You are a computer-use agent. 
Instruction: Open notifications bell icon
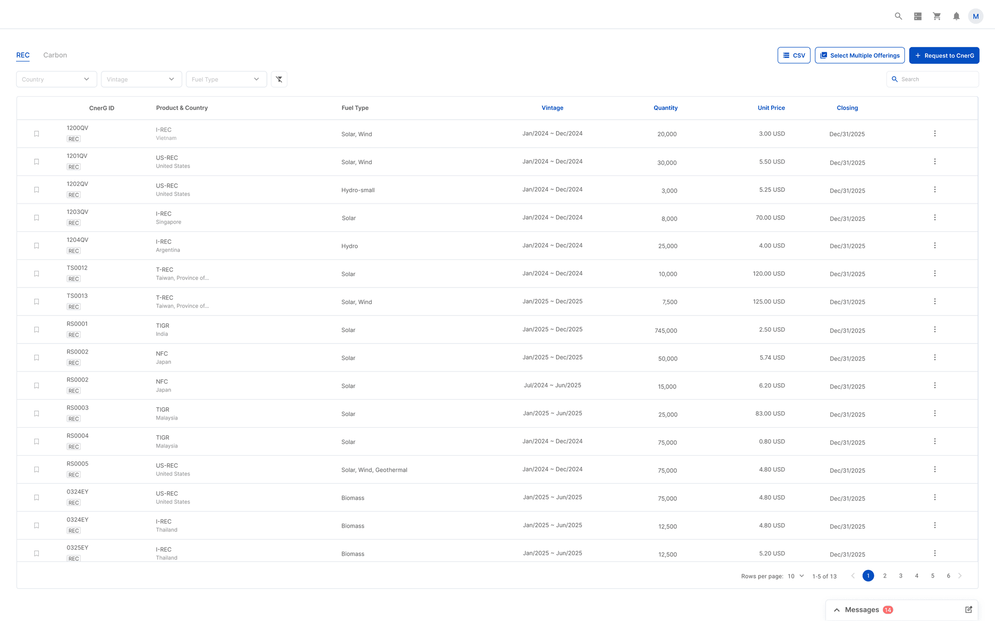coord(956,16)
